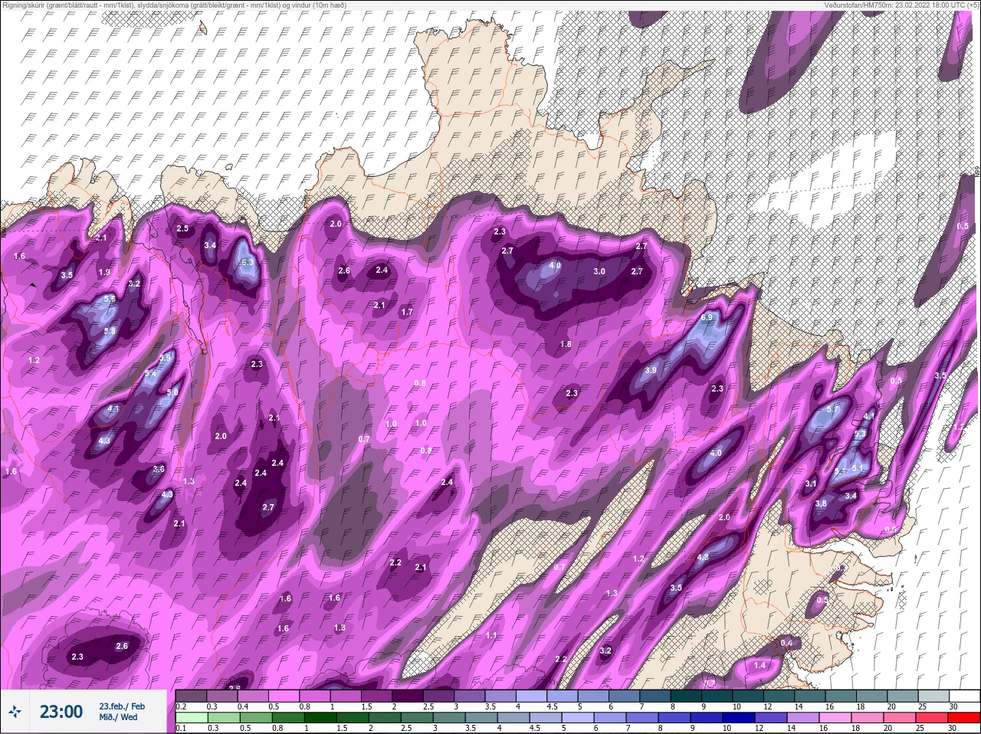Click the 1.7 precipitation value on map
The image size is (981, 734).
tap(407, 312)
